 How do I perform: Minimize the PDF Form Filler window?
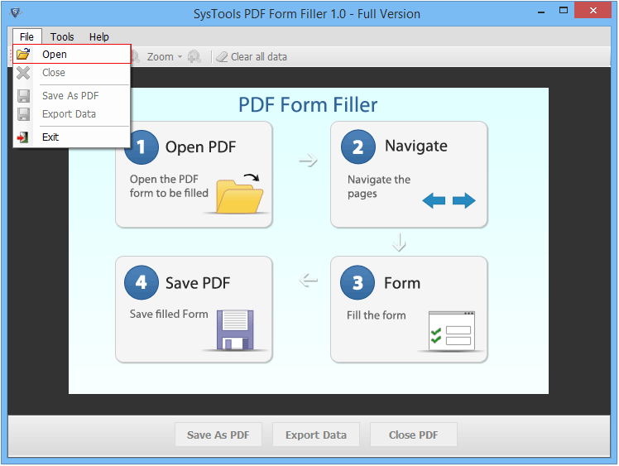coord(541,12)
